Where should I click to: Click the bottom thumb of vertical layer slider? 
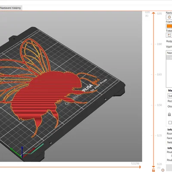(154, 166)
